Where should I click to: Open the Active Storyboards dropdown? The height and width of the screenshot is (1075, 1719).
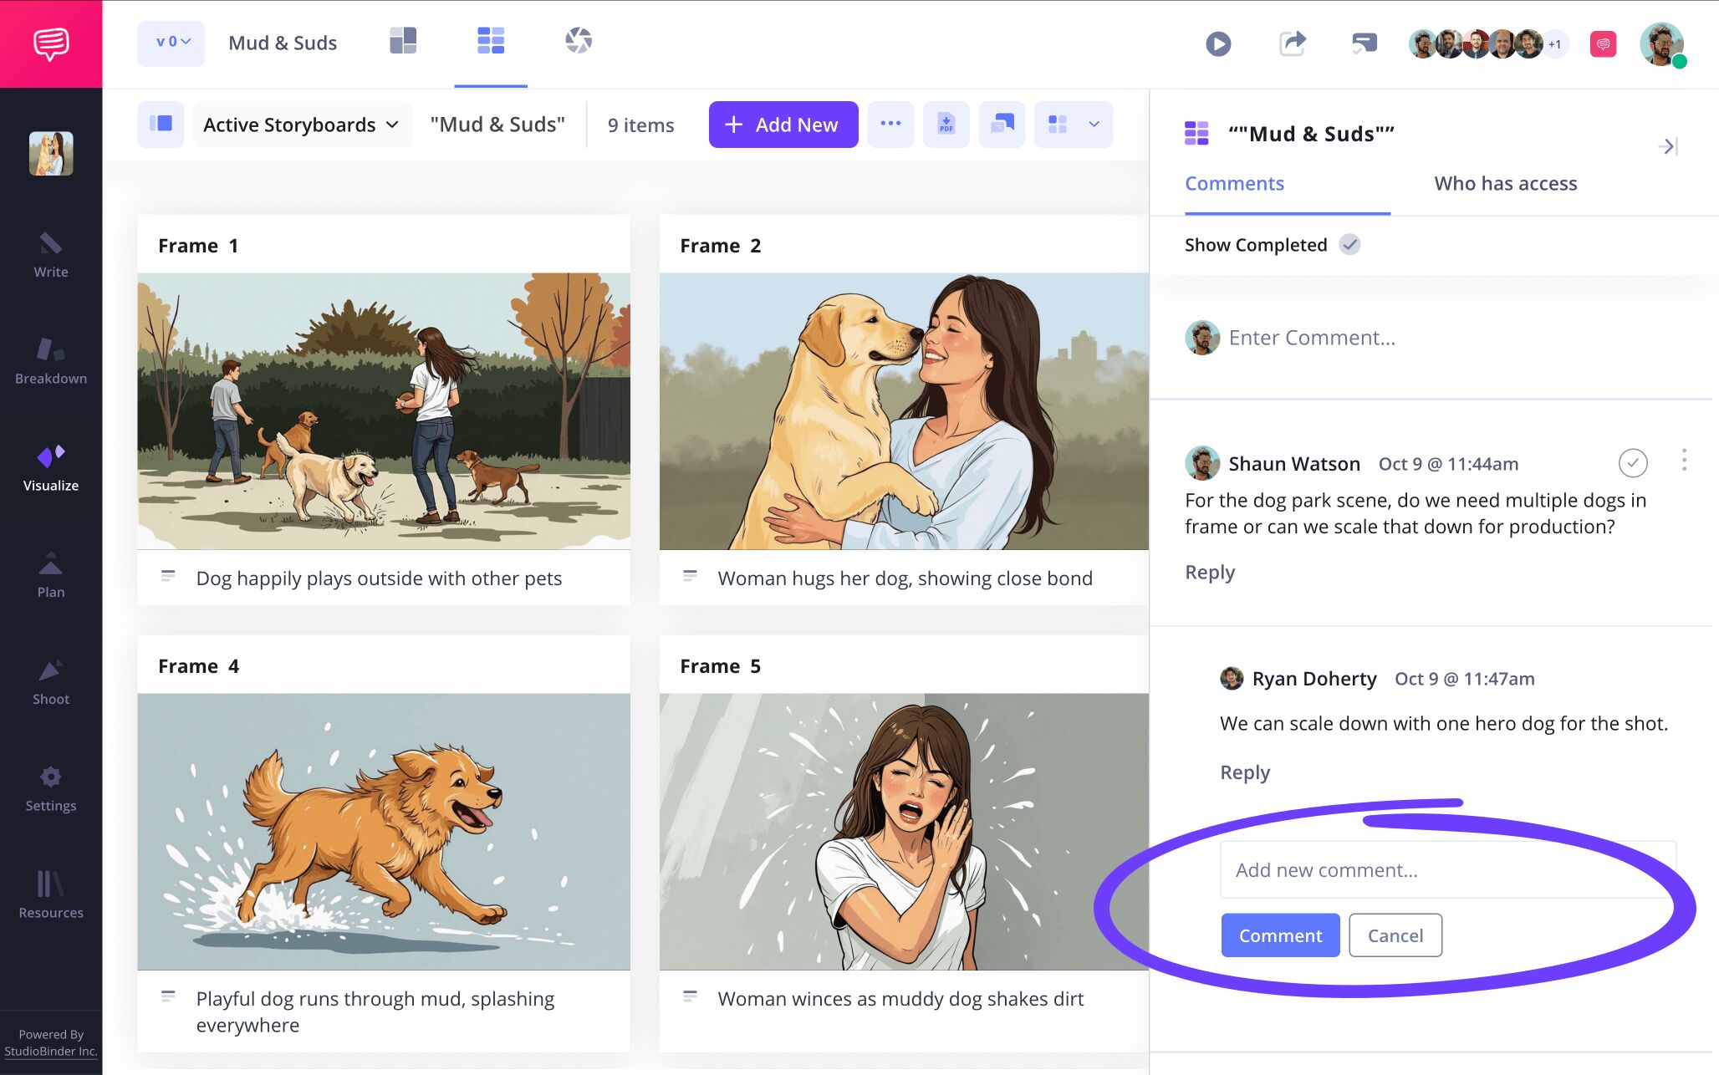[301, 124]
